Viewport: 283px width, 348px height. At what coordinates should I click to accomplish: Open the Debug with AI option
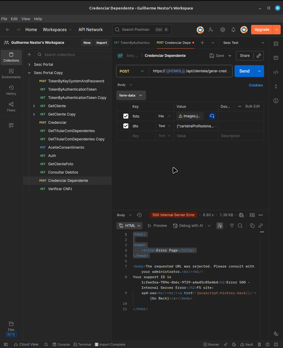pos(188,226)
